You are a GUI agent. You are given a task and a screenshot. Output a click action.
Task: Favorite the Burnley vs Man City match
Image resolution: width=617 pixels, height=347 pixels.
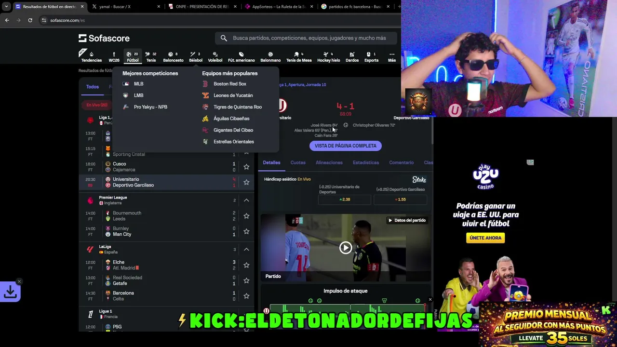[246, 231]
